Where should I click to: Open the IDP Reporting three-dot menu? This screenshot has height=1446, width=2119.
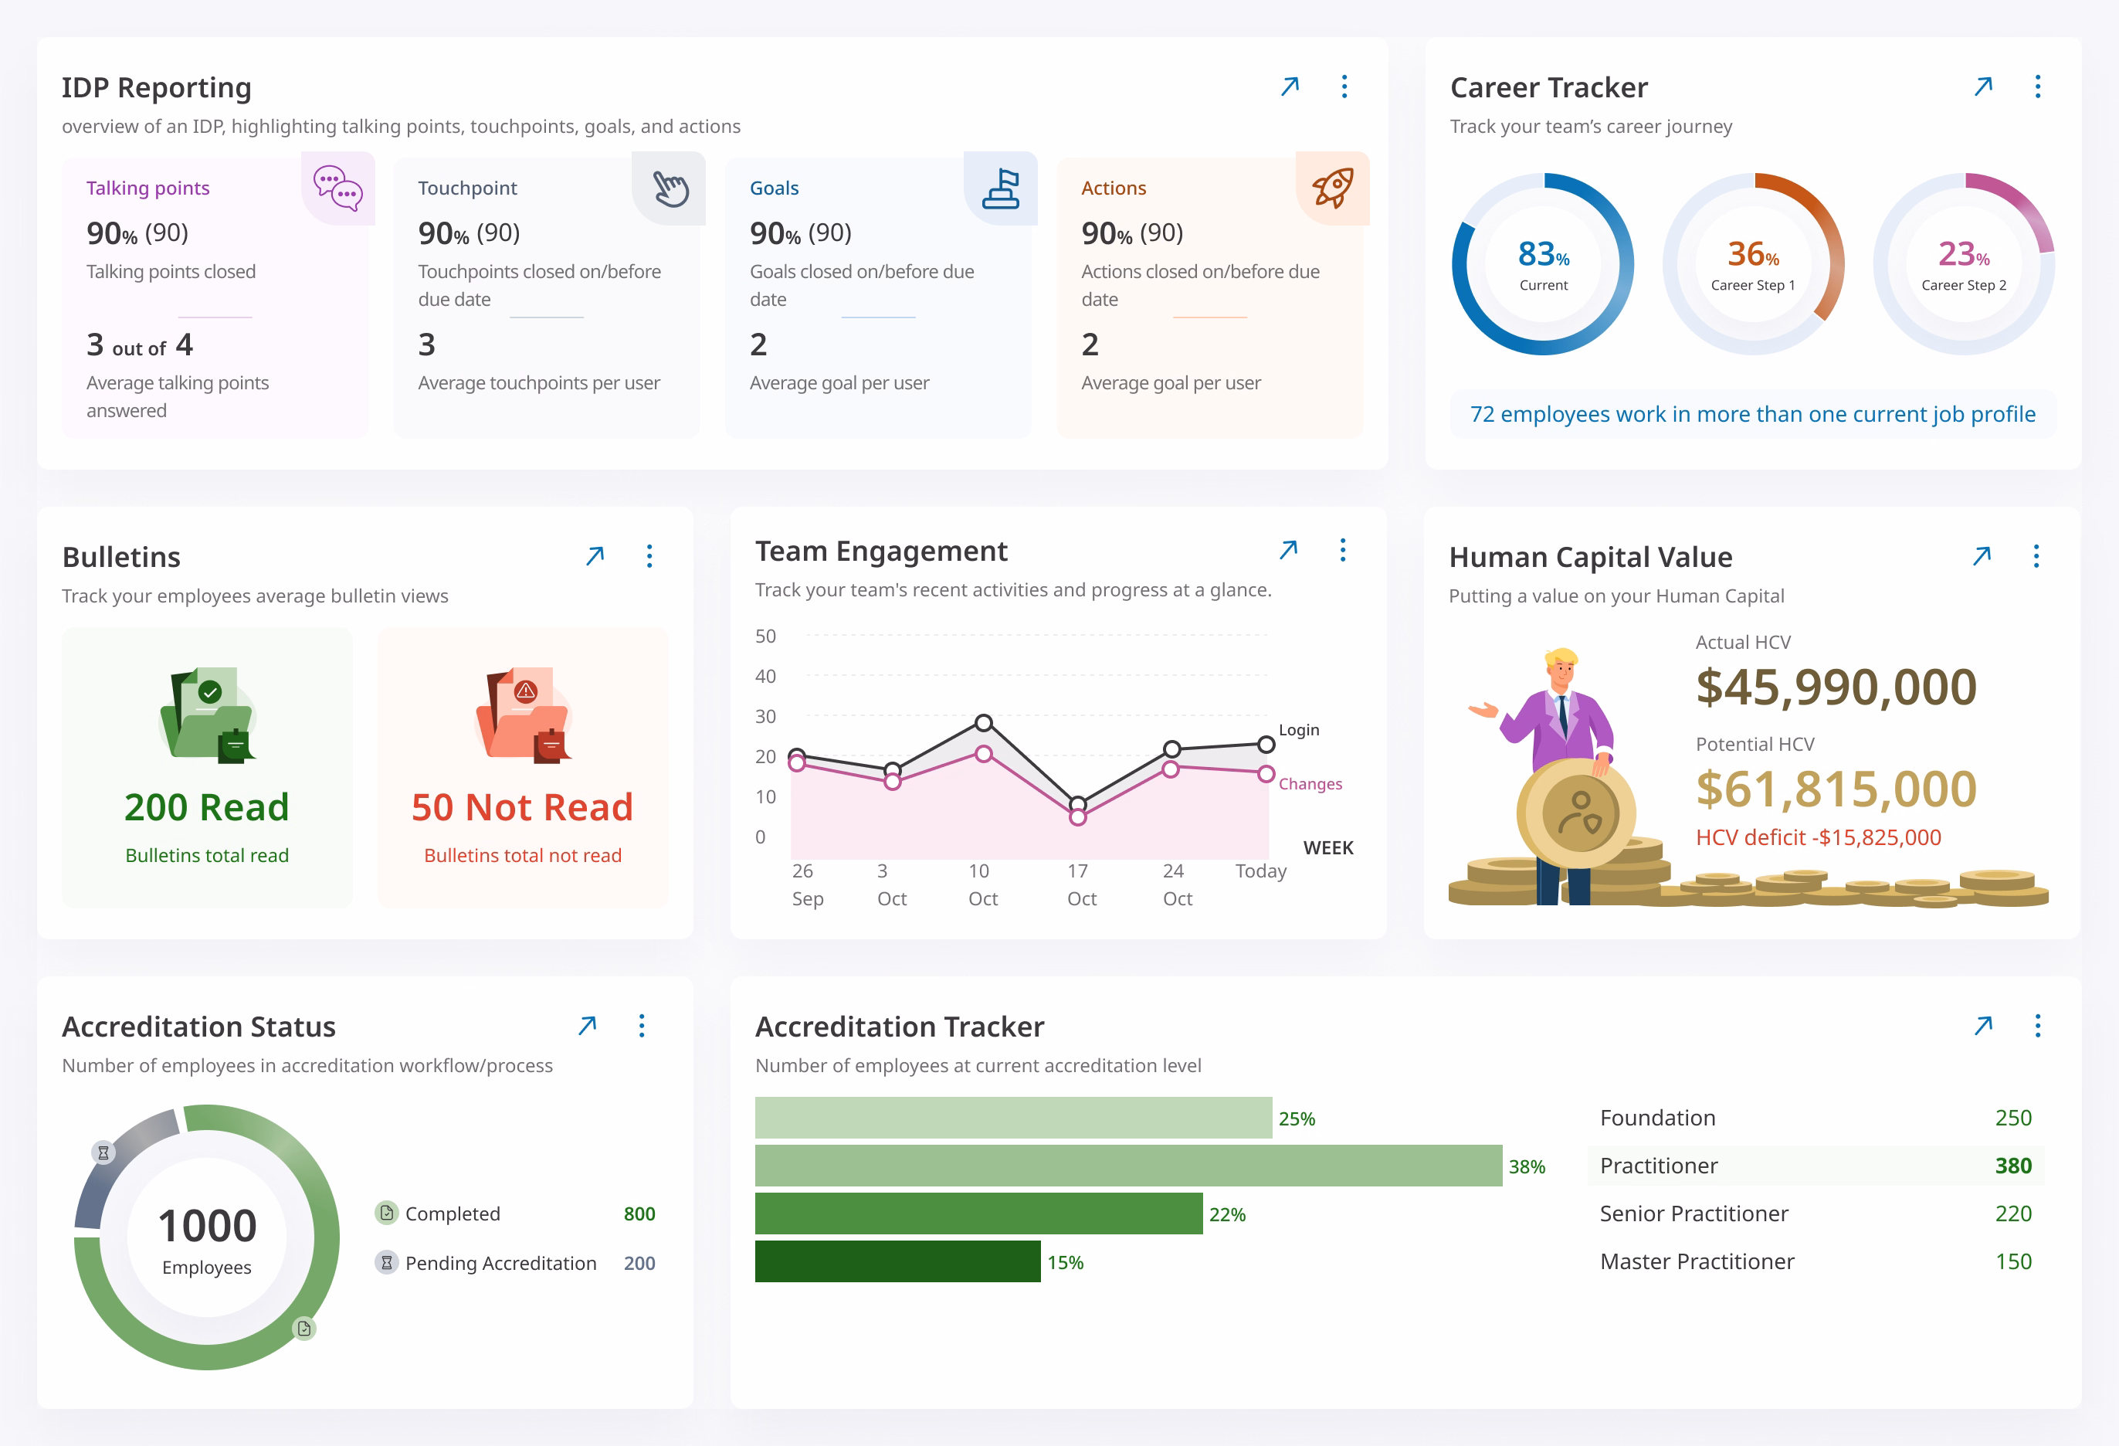pos(1344,87)
